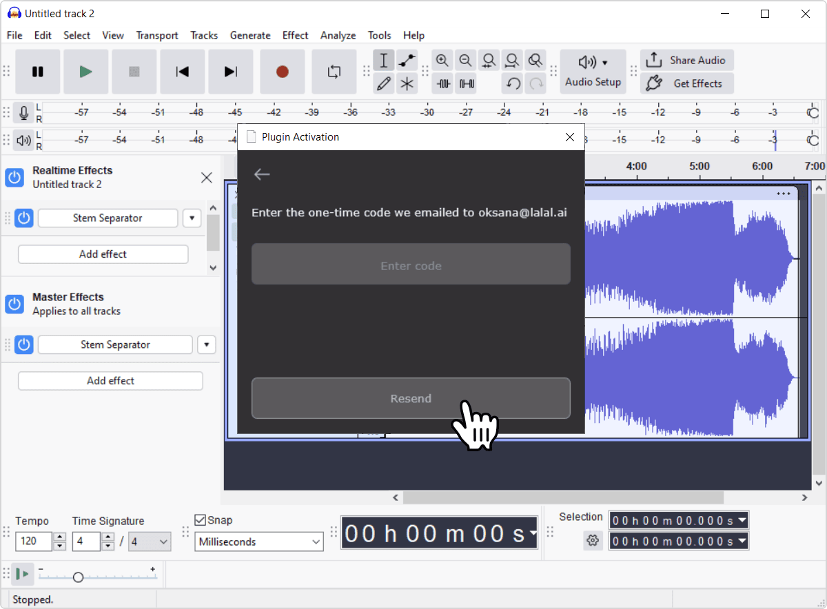Click the Zoom In magnifier

tap(442, 61)
